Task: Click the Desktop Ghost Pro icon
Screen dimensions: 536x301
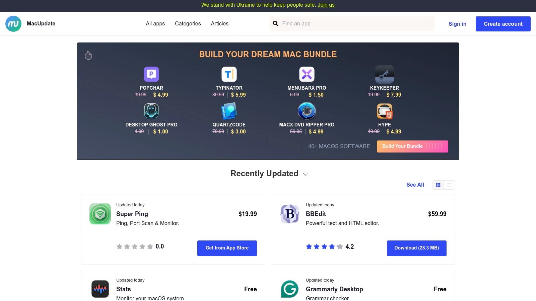Action: [x=151, y=111]
